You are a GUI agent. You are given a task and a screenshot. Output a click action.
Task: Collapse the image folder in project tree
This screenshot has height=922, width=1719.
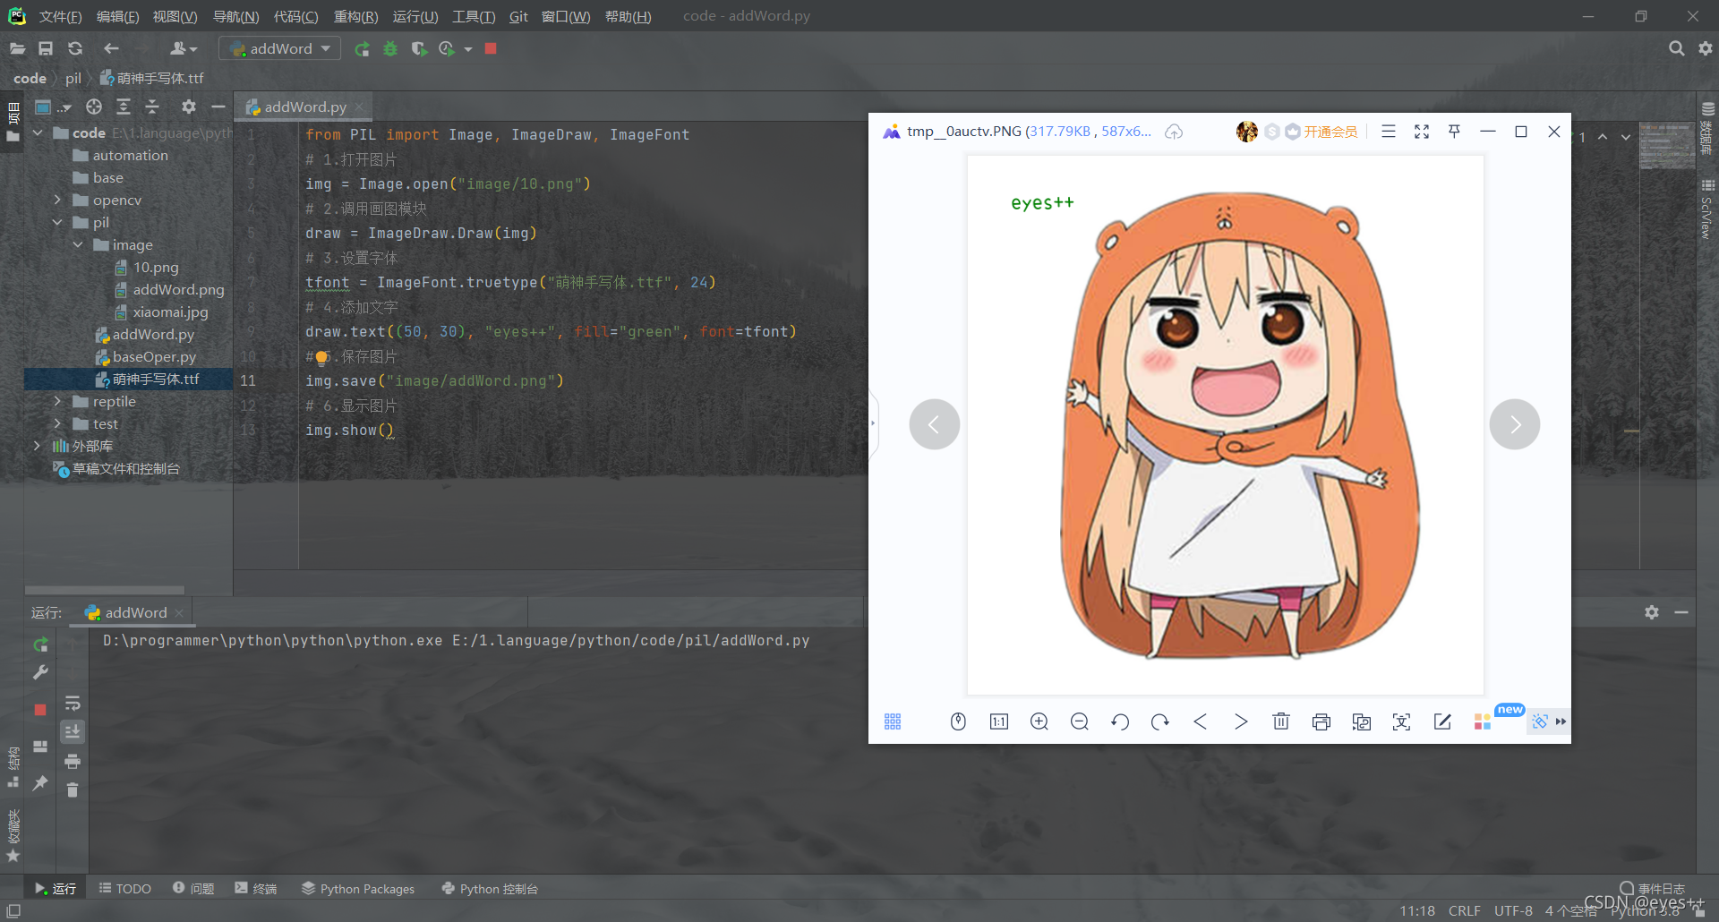pyautogui.click(x=78, y=244)
